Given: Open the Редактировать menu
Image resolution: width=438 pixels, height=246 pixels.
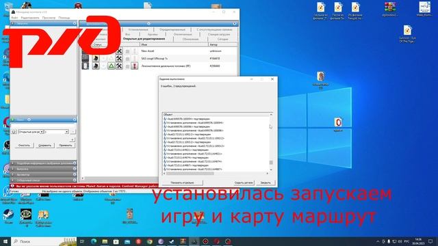Looking at the screenshot, I should [x=30, y=18].
